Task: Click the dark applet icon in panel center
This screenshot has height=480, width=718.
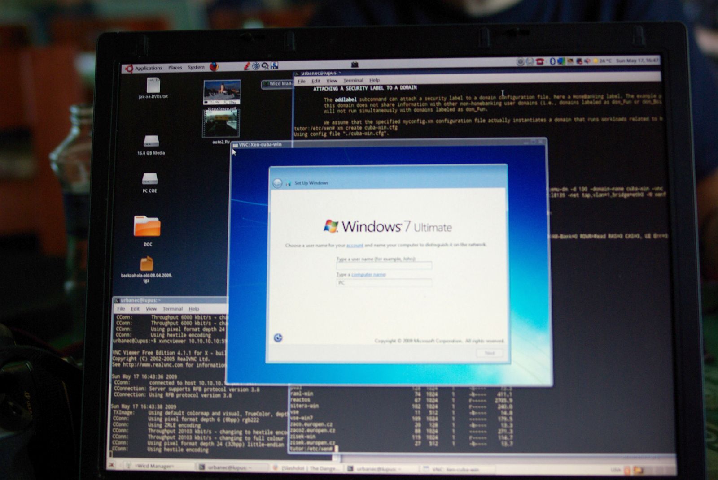Action: tap(355, 65)
